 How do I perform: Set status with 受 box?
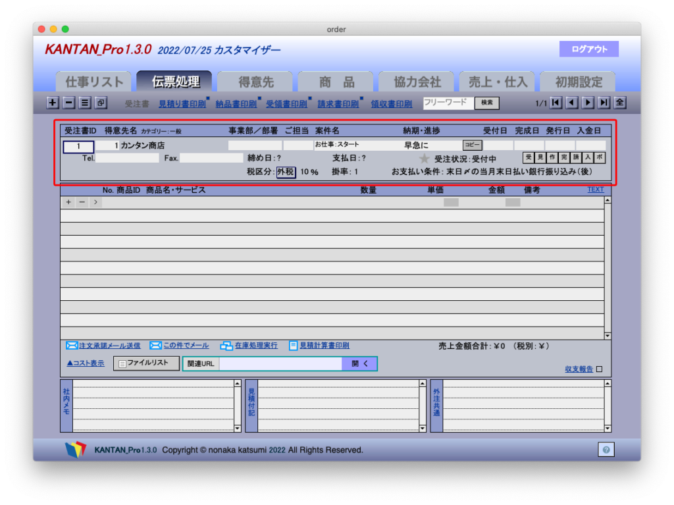[x=529, y=157]
